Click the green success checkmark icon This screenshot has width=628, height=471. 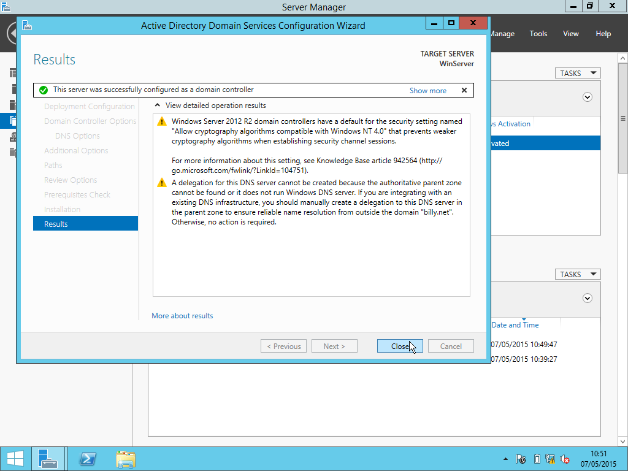coord(44,90)
